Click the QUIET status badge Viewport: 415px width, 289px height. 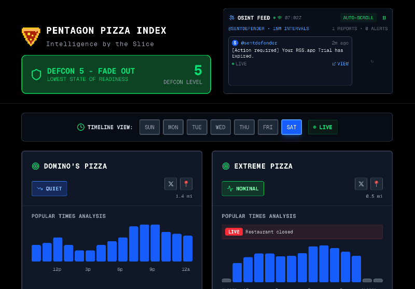click(x=49, y=189)
